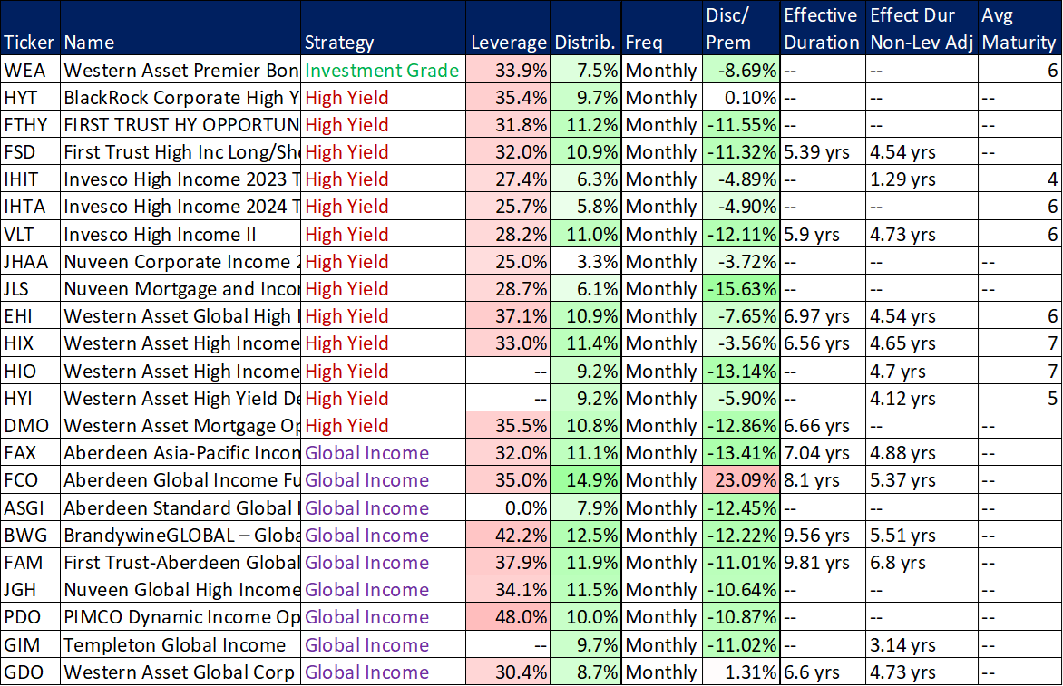Select the 0.10% premium cell
1063x686 pixels.
pyautogui.click(x=741, y=98)
